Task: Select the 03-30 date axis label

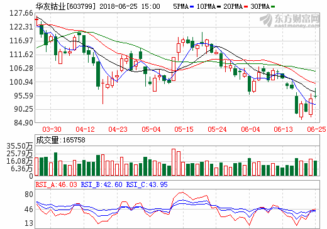Action: [52, 129]
